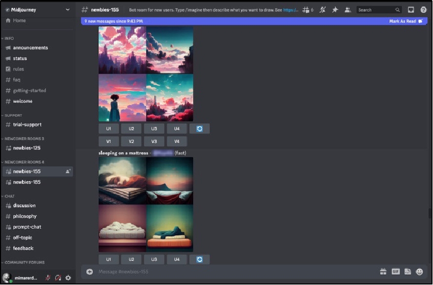Collapse the CHAT category
Image resolution: width=433 pixels, height=285 pixels.
(9, 196)
